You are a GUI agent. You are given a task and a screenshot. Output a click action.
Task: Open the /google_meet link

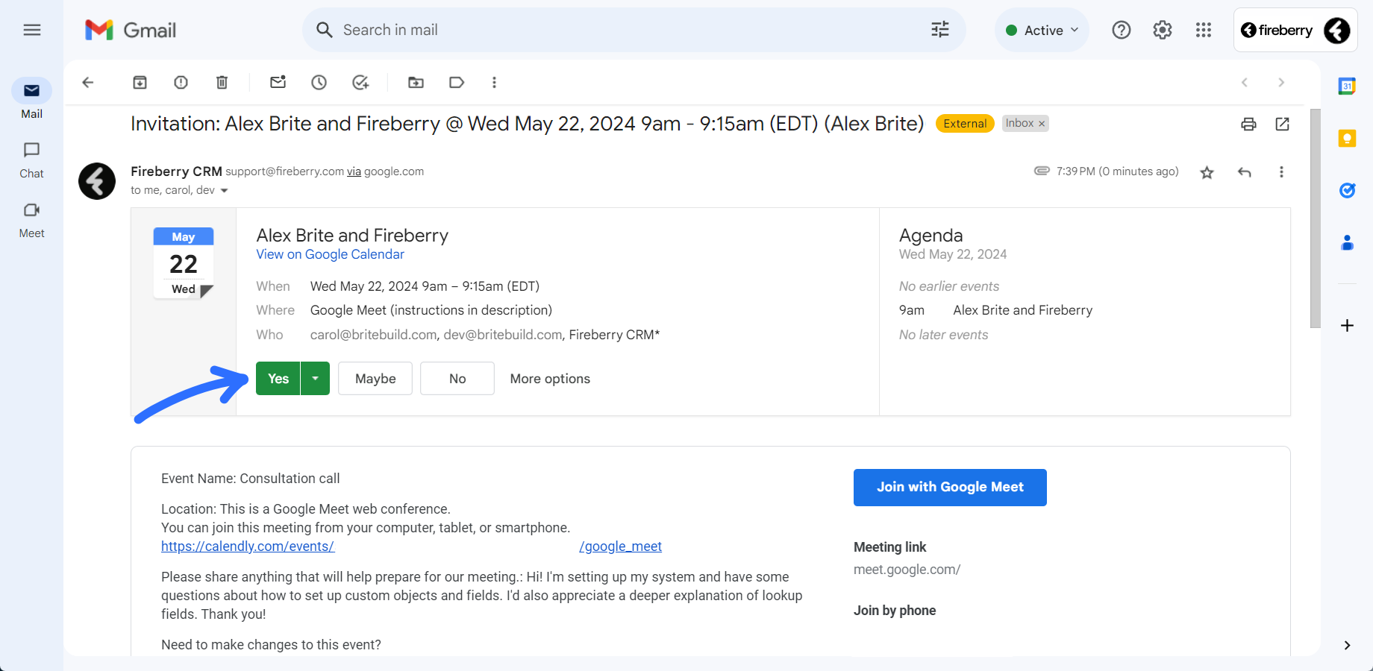[x=620, y=546]
